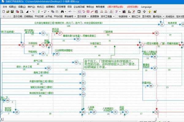Click the New file icon
The image size is (184, 122).
[x=4, y=11]
